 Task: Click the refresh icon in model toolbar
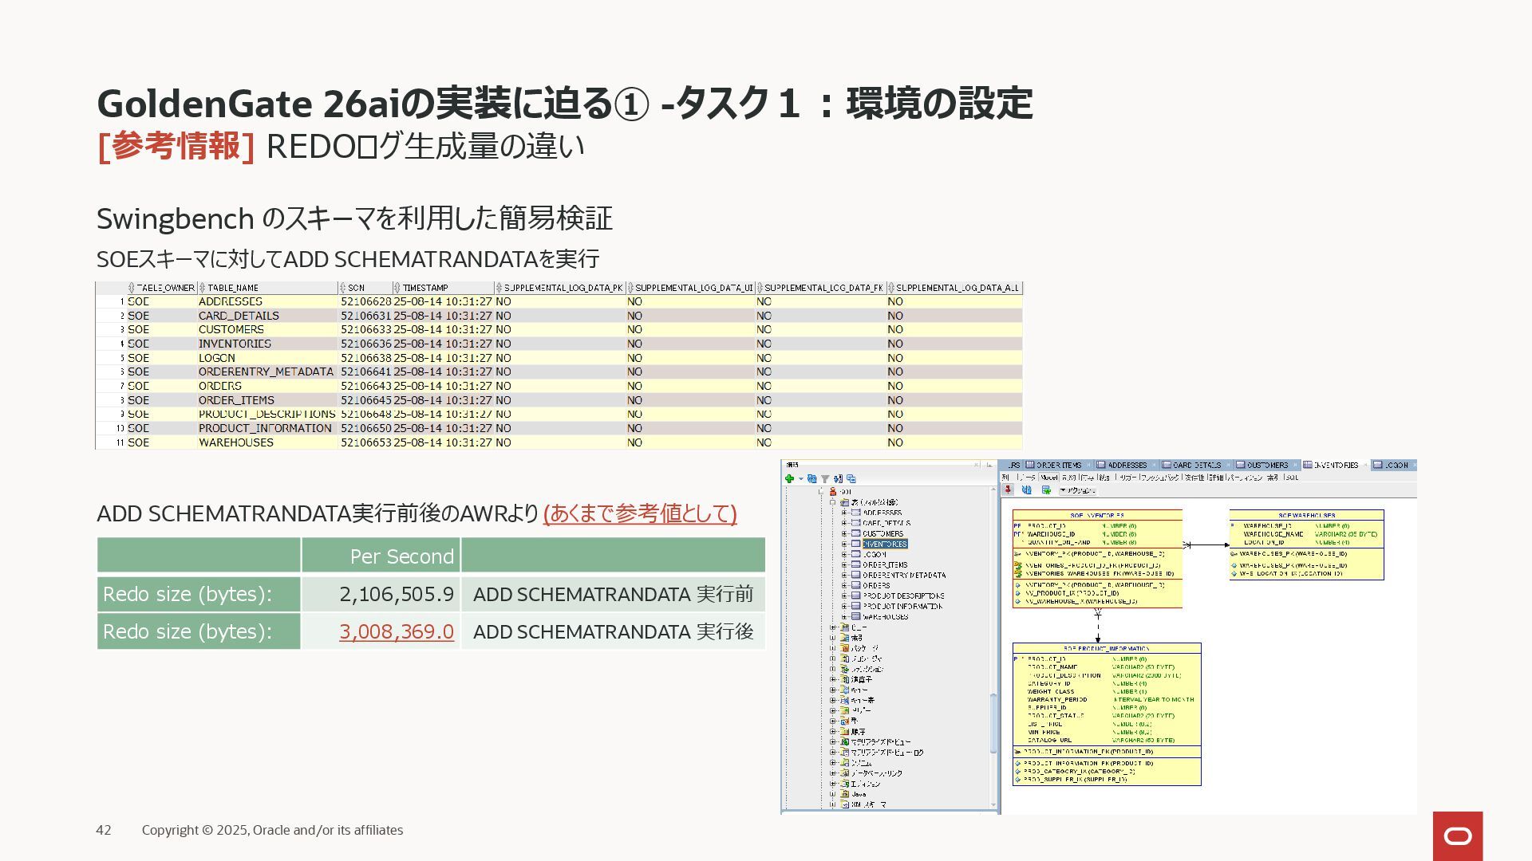pyautogui.click(x=1027, y=490)
